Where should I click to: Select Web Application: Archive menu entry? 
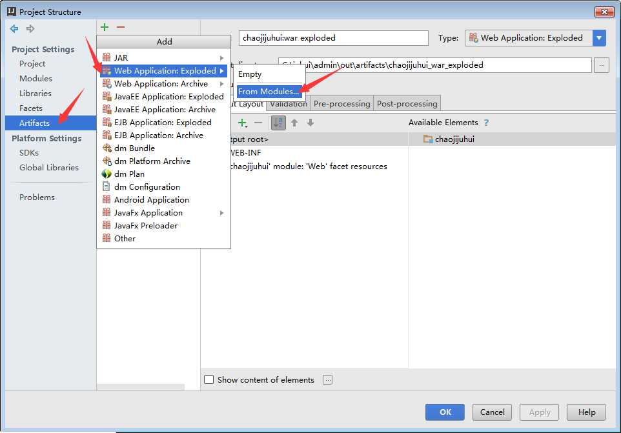pos(163,83)
